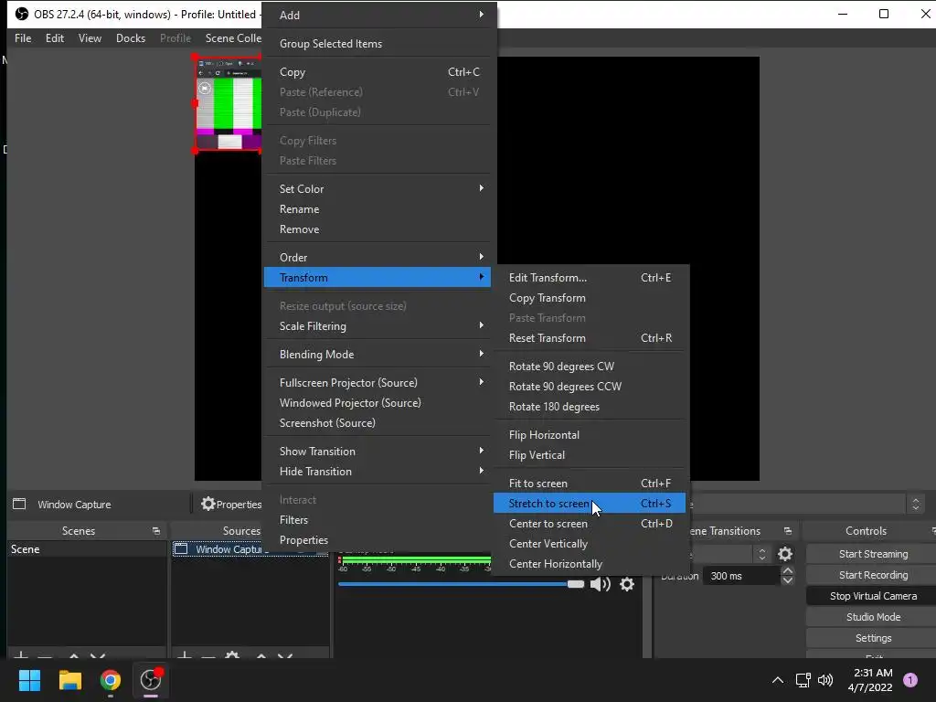Open the window selector dropdown arrows
The height and width of the screenshot is (702, 936).
click(x=916, y=505)
